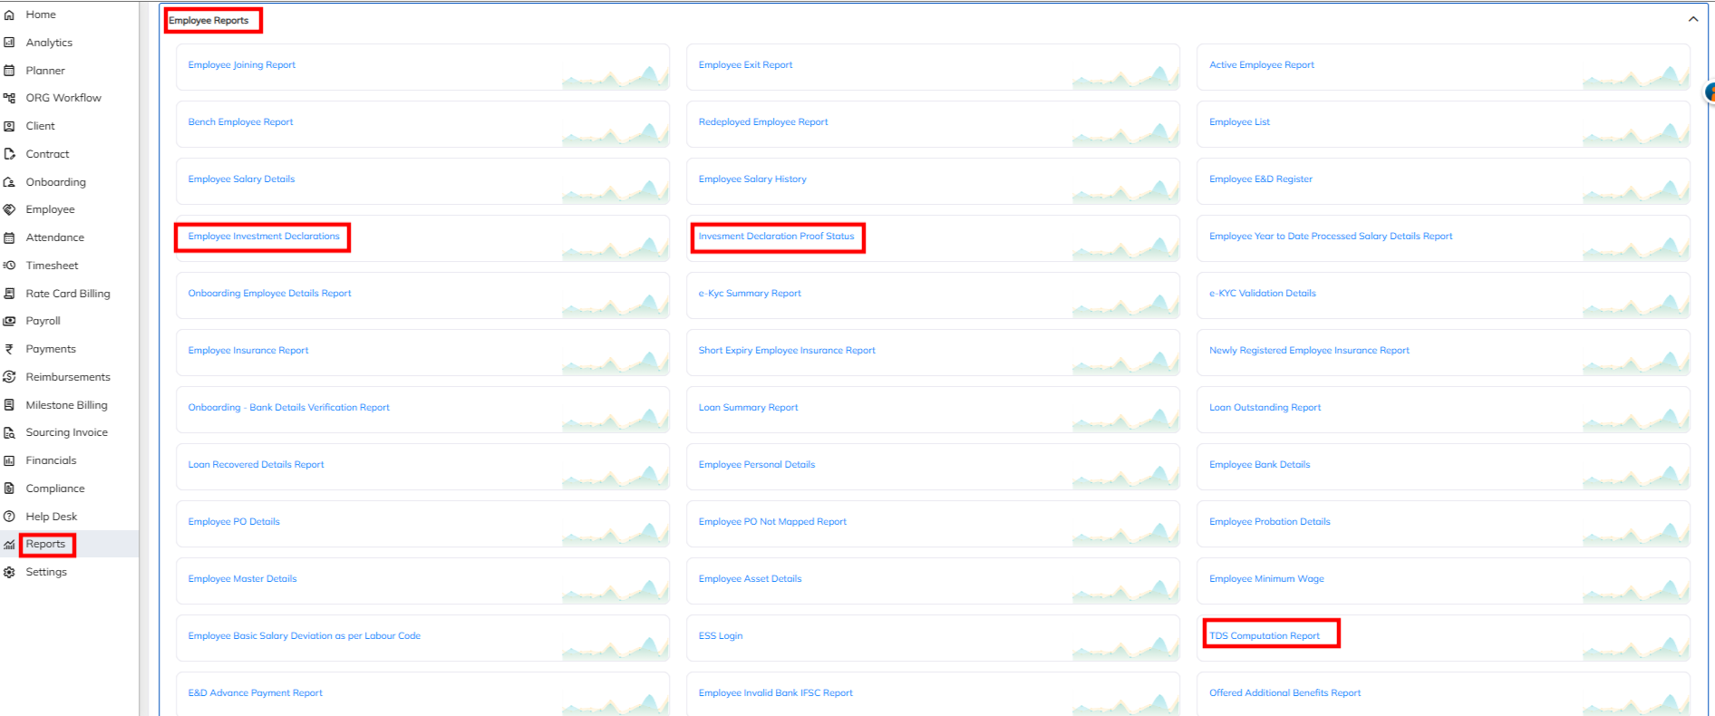This screenshot has height=716, width=1715.
Task: Click the Attendance sidebar icon
Action: (x=9, y=237)
